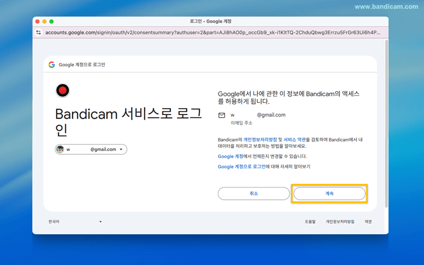This screenshot has width=424, height=265.
Task: Close the window with the red button
Action: [38, 21]
